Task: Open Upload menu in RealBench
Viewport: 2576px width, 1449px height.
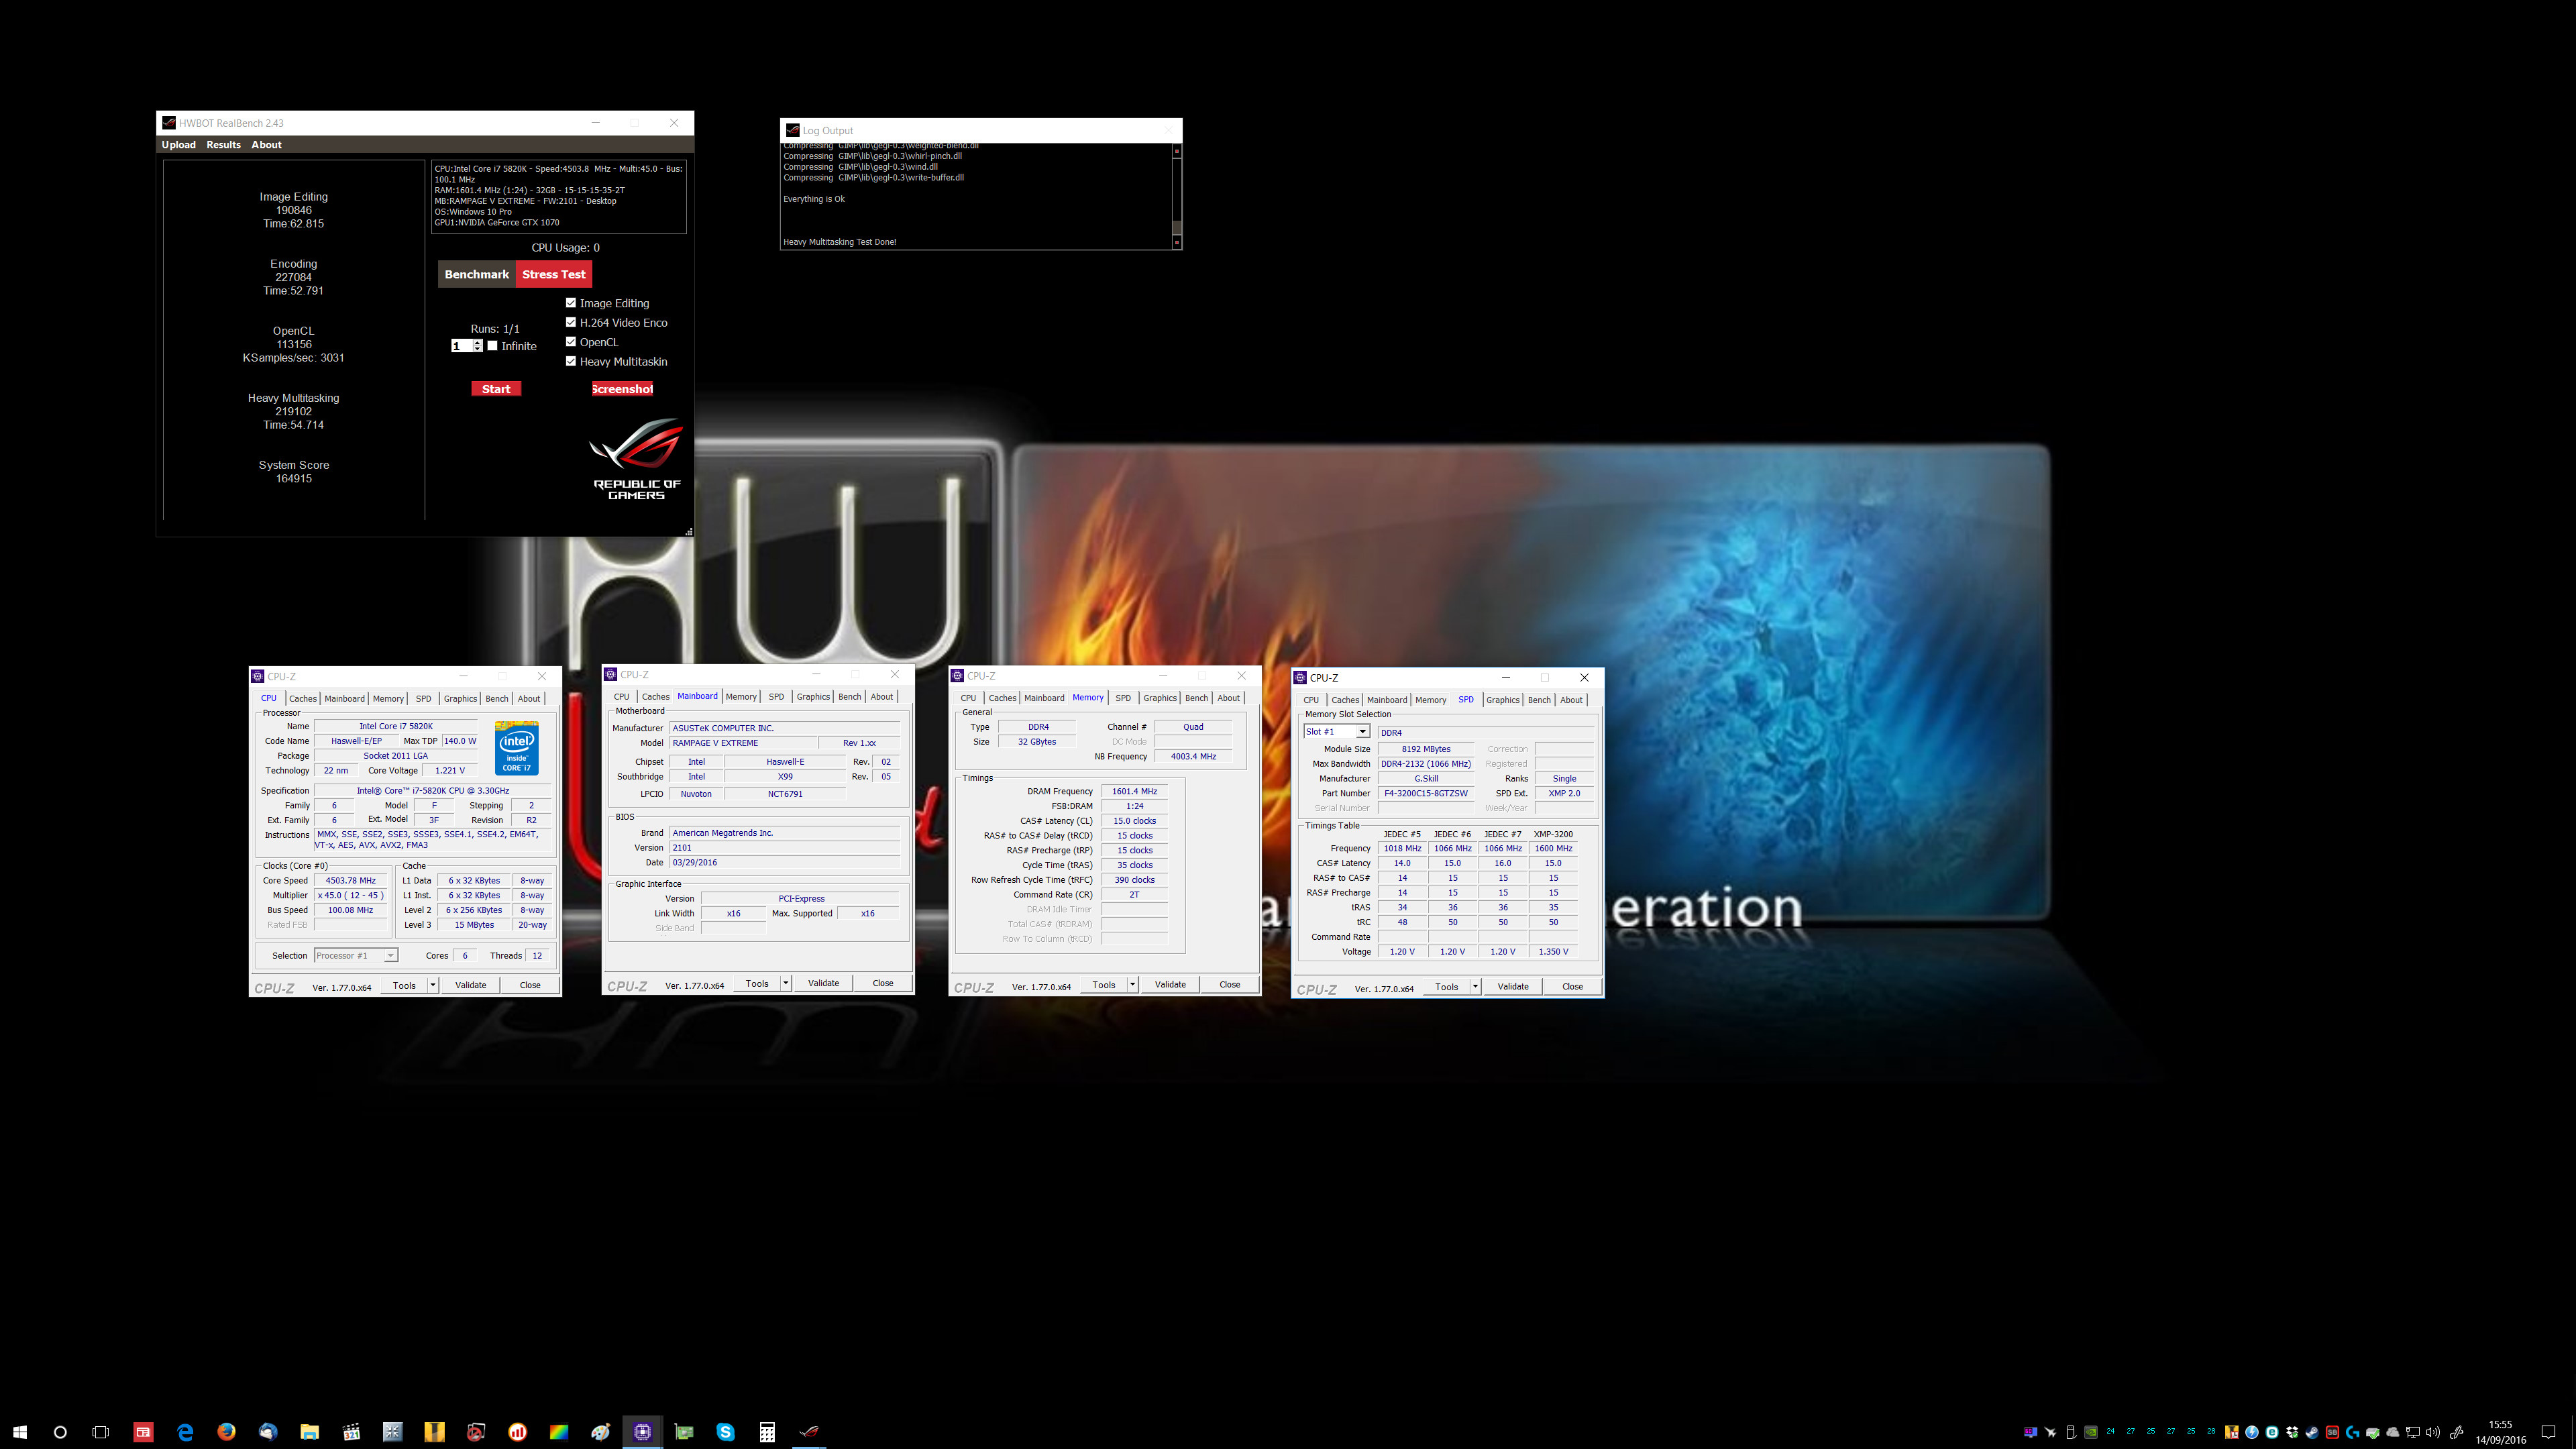Action: tap(179, 145)
